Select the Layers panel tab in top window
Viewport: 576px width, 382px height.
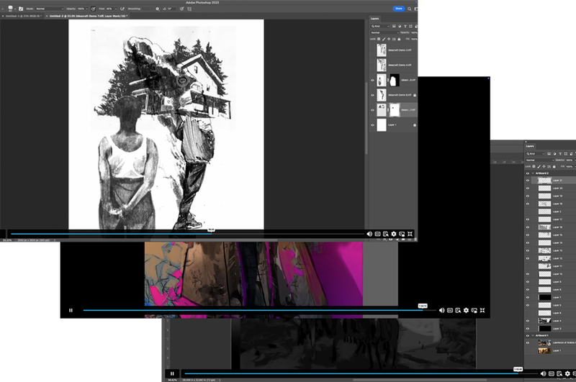pos(376,20)
